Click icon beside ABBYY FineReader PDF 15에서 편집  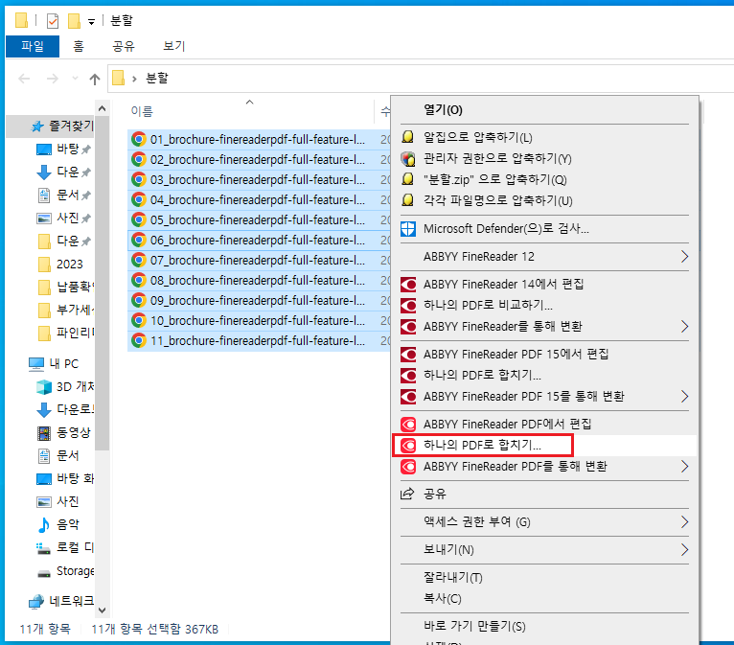[x=408, y=355]
